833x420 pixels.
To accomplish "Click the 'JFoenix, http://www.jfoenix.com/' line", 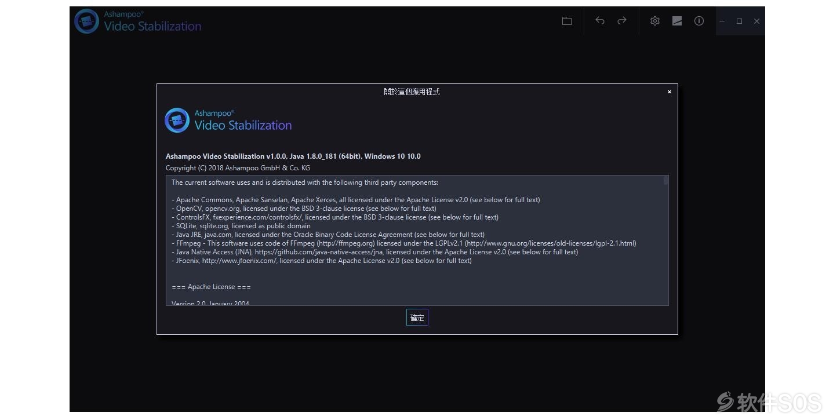I will point(322,261).
